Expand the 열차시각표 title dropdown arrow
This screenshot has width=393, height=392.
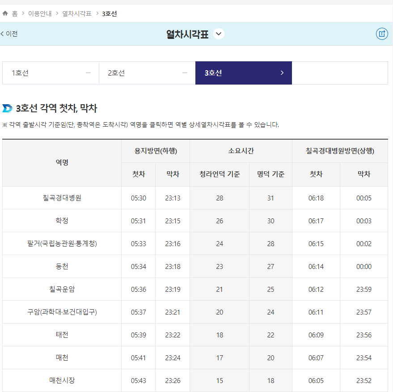point(219,34)
